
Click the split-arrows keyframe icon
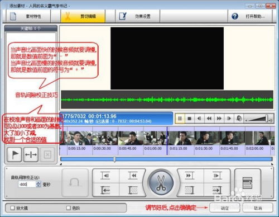pyautogui.click(x=31, y=154)
